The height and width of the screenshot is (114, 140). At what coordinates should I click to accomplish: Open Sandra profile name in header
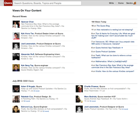tap(129, 3)
